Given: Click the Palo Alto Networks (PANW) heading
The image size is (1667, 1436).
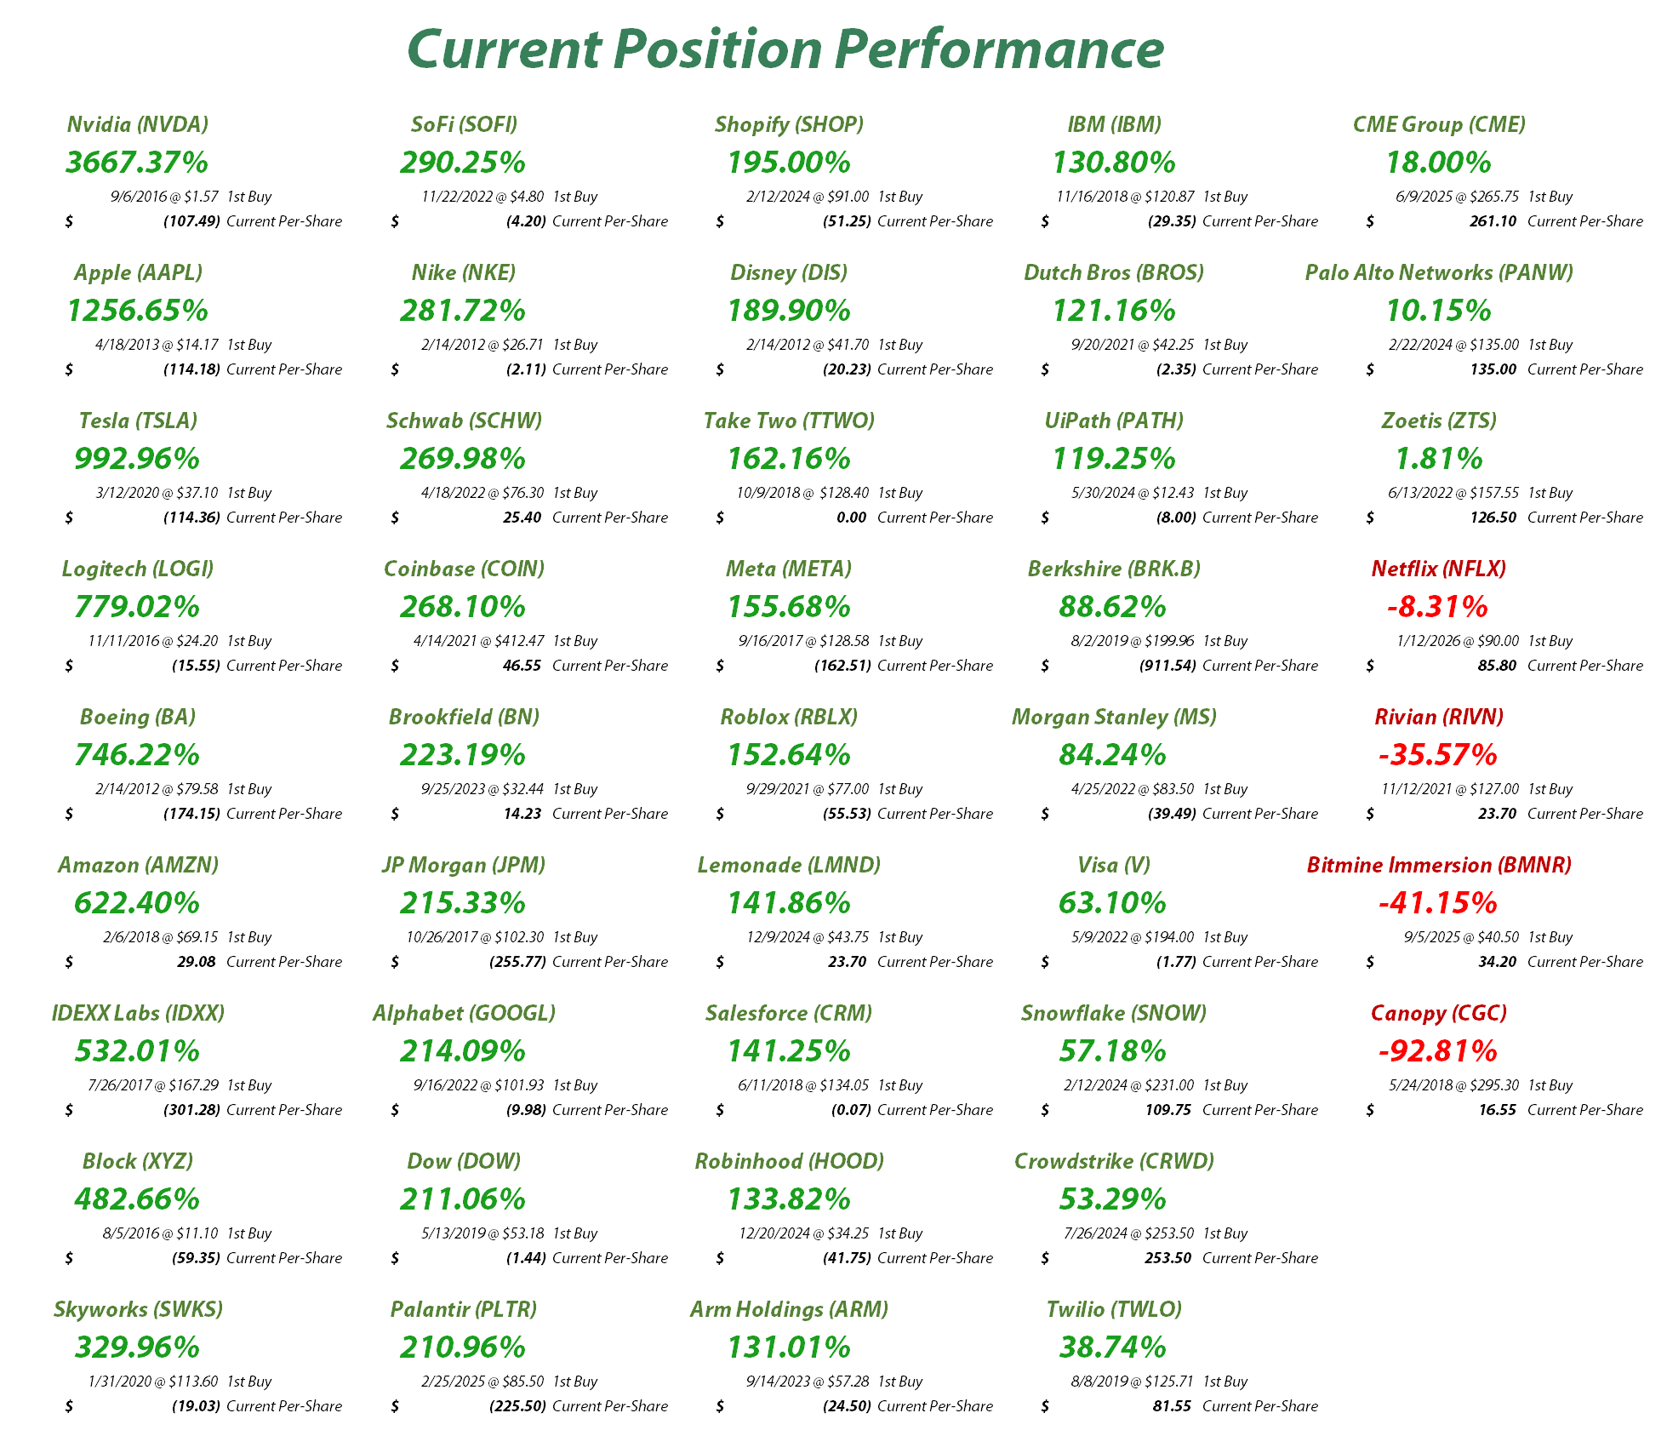Looking at the screenshot, I should pos(1439,272).
